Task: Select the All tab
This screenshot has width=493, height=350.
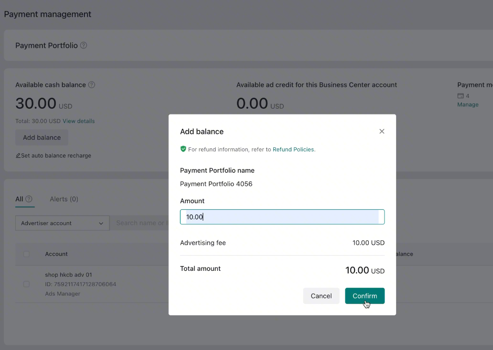Action: (x=19, y=199)
